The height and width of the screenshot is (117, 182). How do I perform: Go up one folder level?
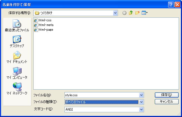(x=131, y=13)
